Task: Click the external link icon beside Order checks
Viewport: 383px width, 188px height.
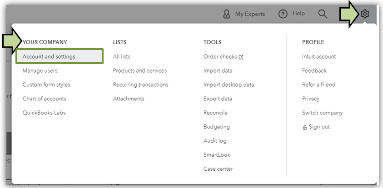Action: pyautogui.click(x=241, y=57)
